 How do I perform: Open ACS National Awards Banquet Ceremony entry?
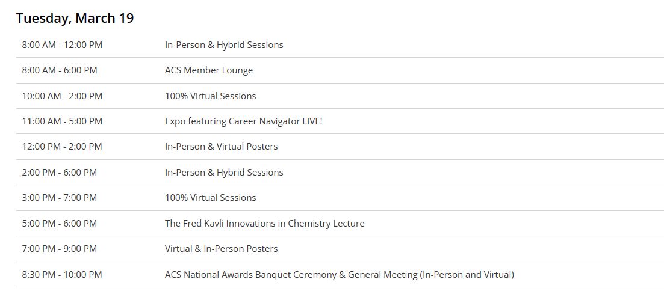pos(340,275)
